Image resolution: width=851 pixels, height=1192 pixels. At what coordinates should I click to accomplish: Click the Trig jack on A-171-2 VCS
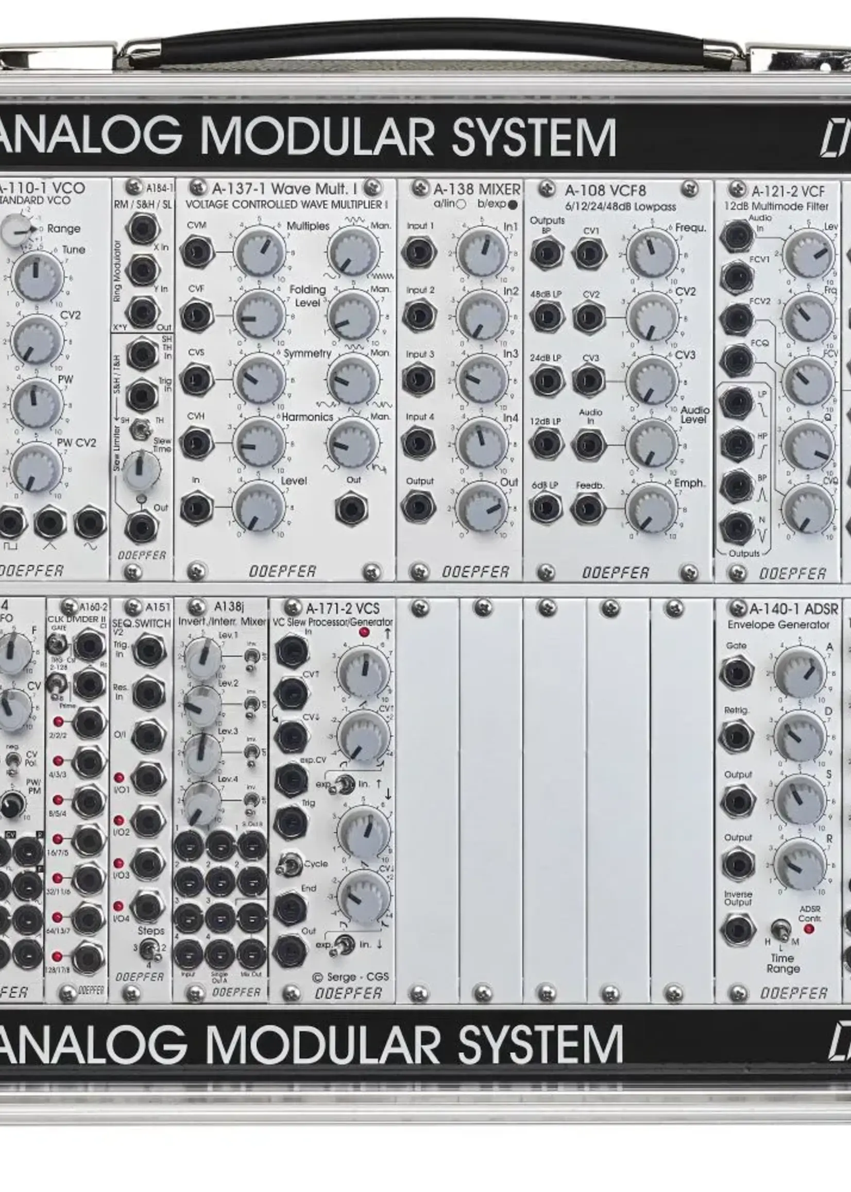pyautogui.click(x=292, y=823)
